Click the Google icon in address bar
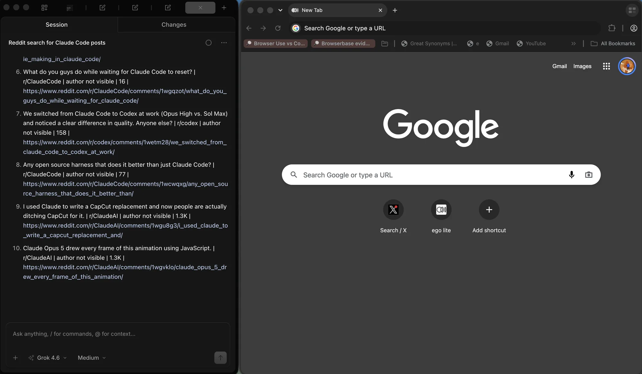Screen dimensions: 642x374 click(296, 28)
